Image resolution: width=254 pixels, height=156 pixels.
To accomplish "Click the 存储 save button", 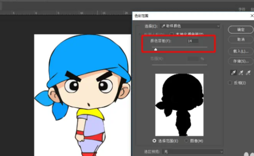I will [x=241, y=61].
